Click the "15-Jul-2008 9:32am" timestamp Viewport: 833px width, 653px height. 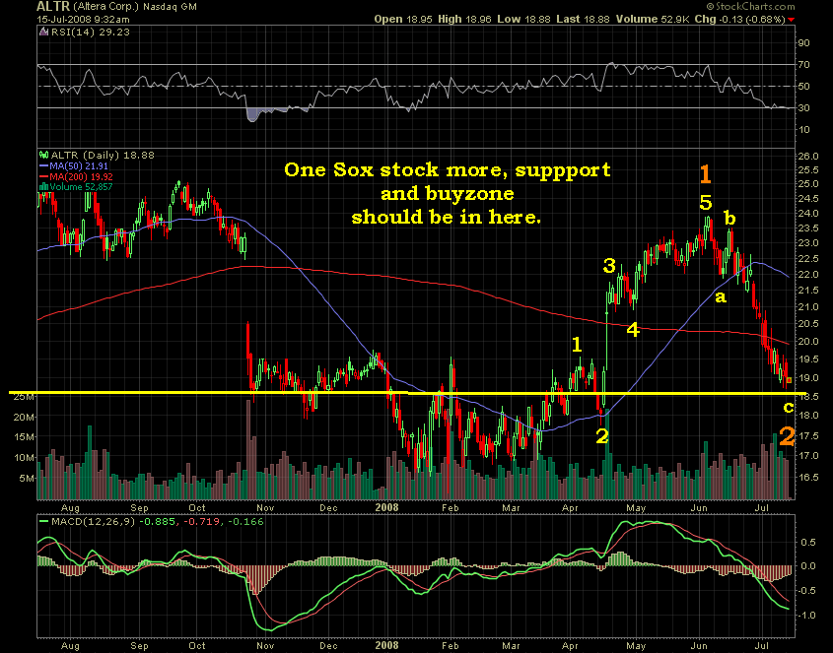[83, 19]
